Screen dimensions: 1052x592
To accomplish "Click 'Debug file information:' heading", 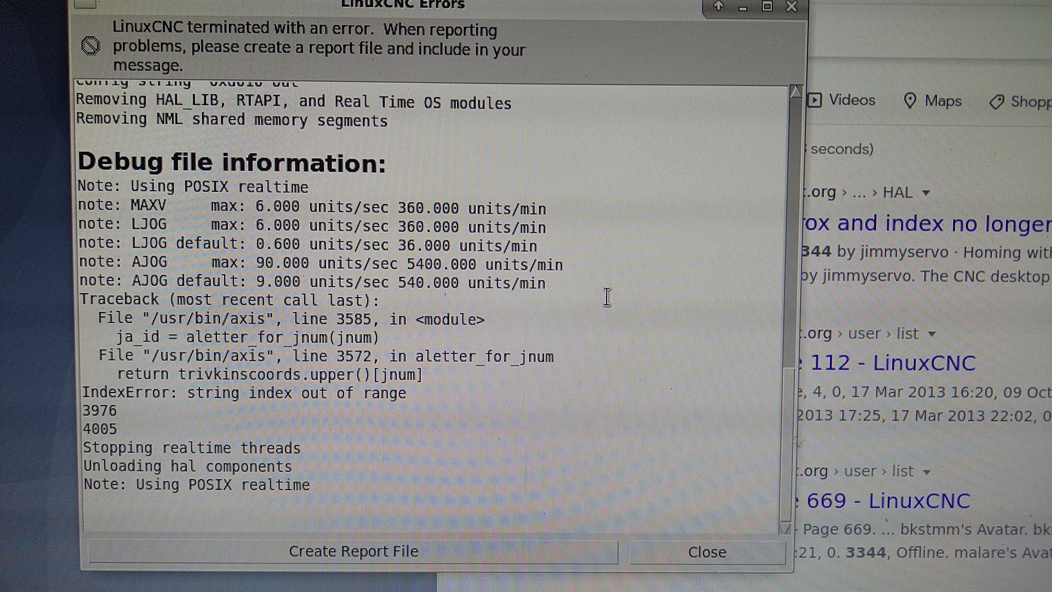I will pyautogui.click(x=232, y=163).
